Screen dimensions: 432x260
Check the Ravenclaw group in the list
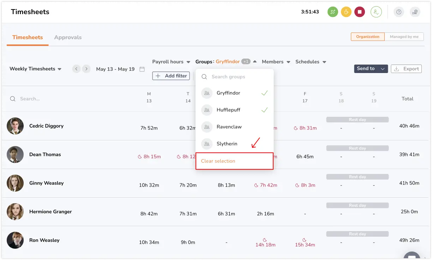point(228,127)
